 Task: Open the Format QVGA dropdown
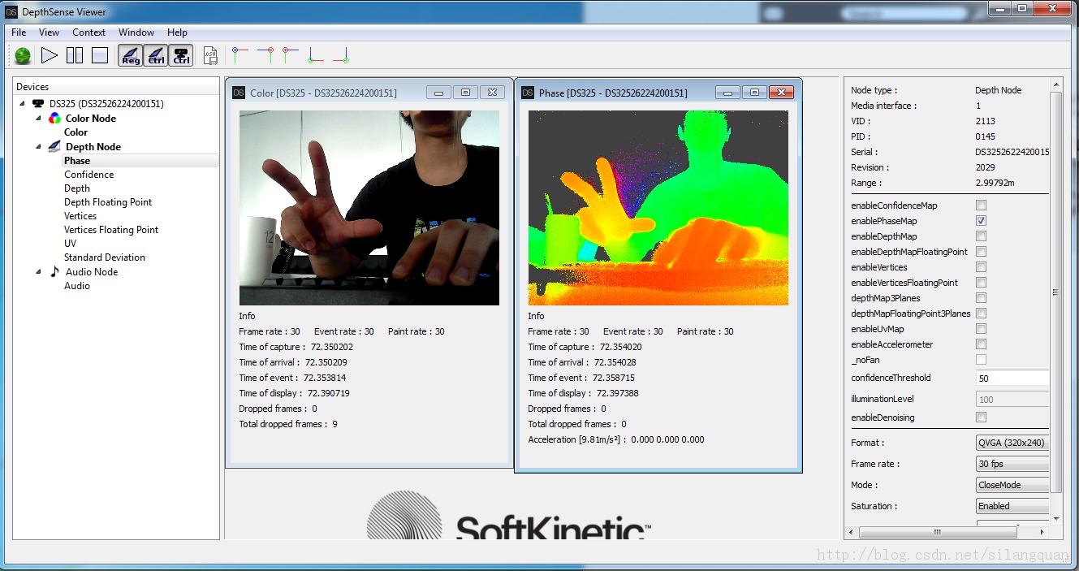pos(1012,443)
